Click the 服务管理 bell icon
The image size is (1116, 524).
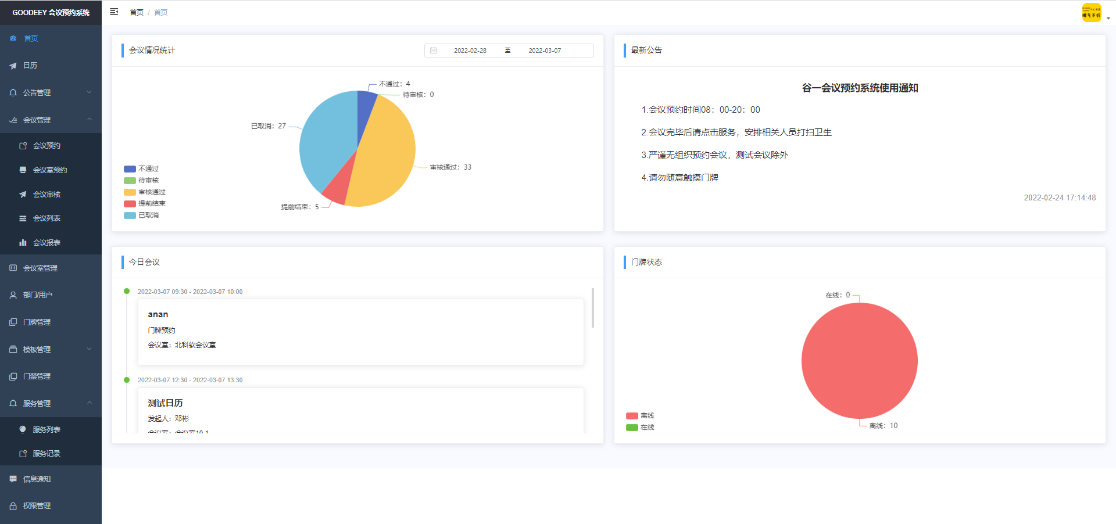[x=13, y=403]
